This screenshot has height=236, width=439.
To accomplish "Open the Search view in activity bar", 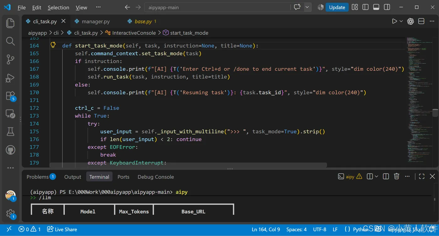I will coord(10,41).
